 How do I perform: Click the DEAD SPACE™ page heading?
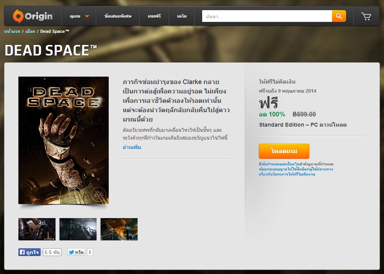[51, 50]
